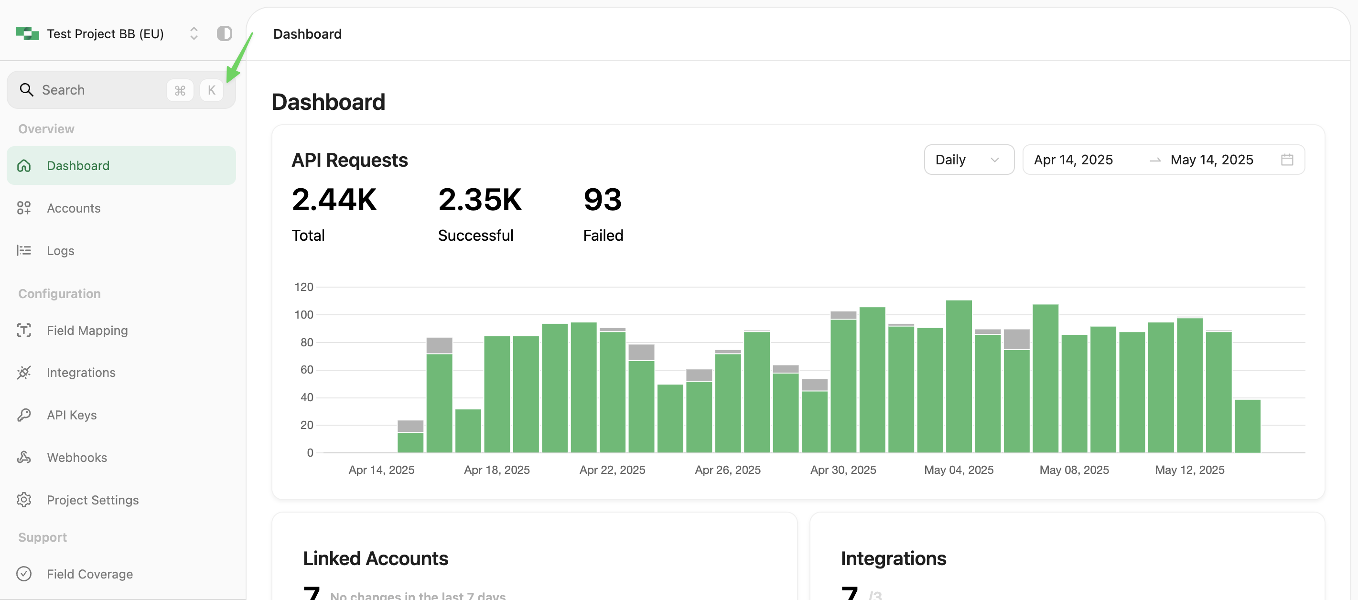Click the Overview section label
Screen dimensions: 1358x600
tap(46, 129)
